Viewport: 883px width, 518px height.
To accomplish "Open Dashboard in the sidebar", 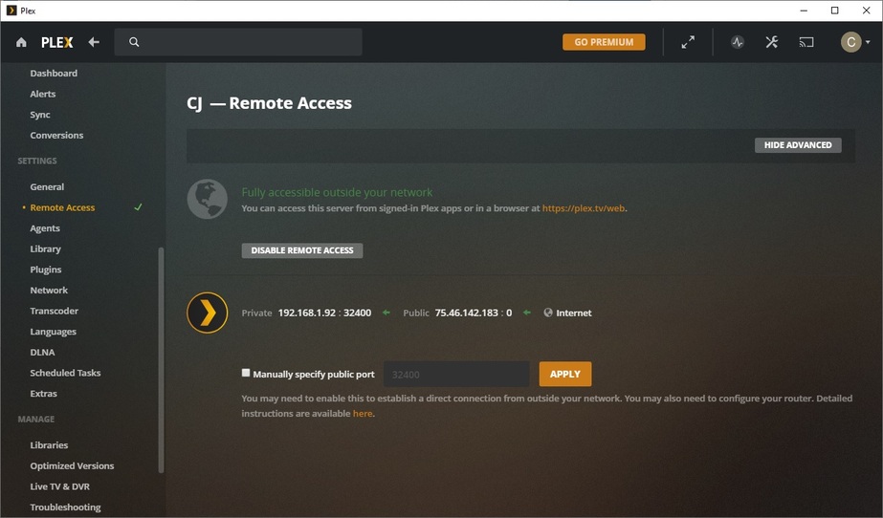I will click(54, 74).
